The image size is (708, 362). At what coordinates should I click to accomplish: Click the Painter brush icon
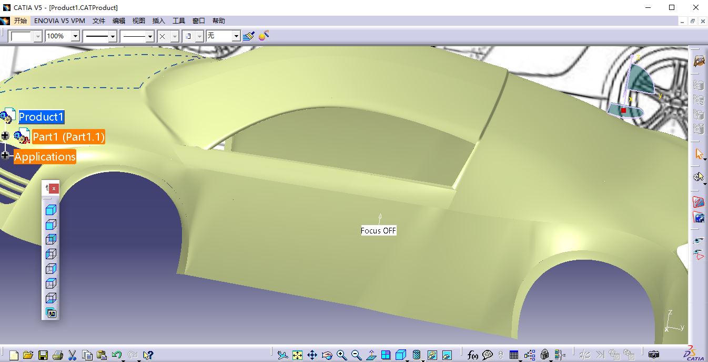(249, 36)
